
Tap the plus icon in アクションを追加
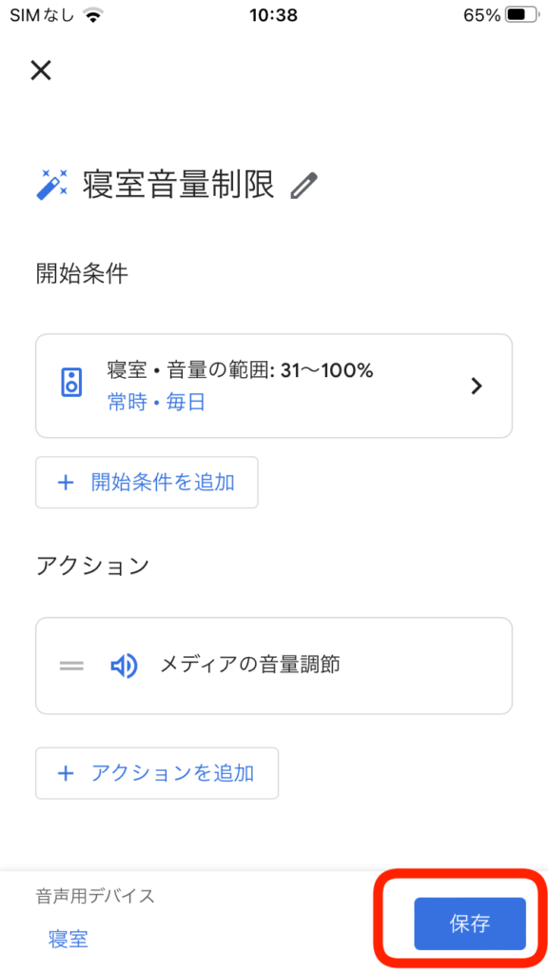pos(66,773)
